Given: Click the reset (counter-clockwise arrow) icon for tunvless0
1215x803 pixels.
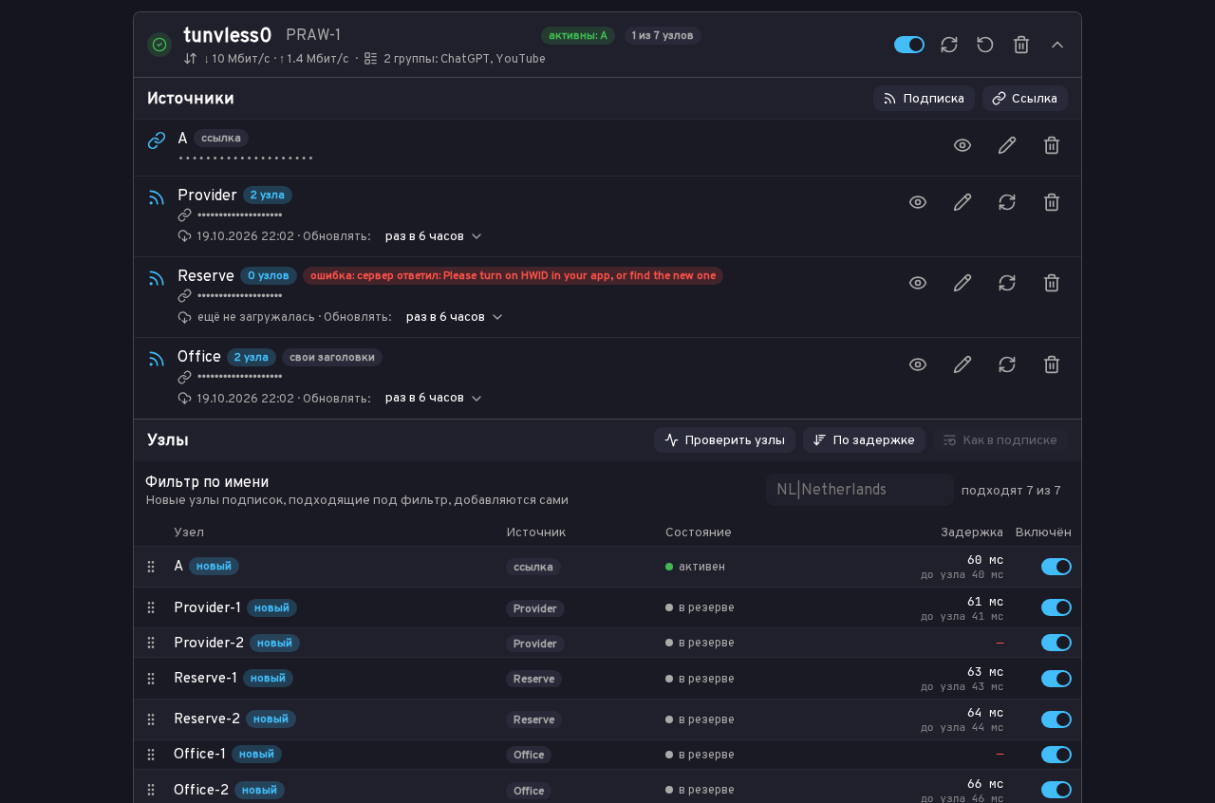Looking at the screenshot, I should pyautogui.click(x=985, y=45).
